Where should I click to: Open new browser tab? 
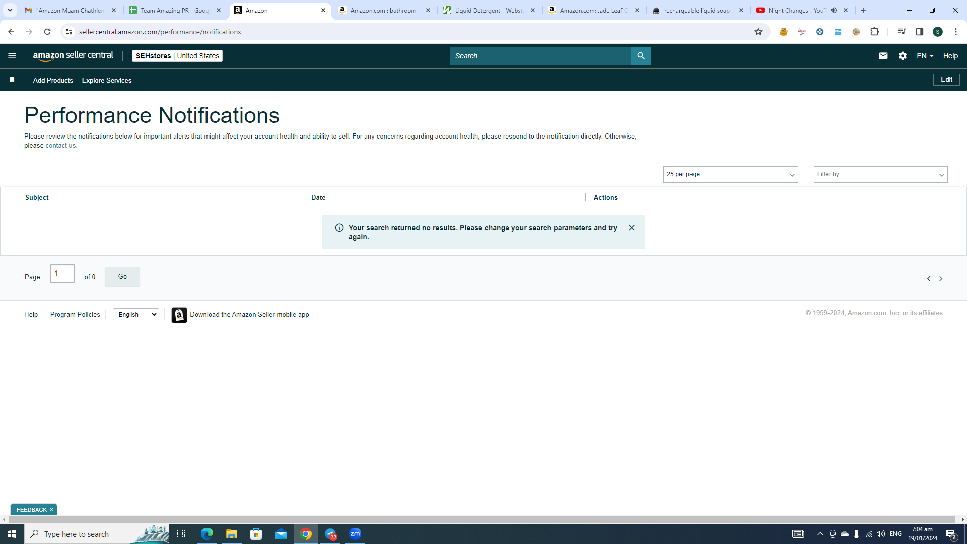click(864, 10)
